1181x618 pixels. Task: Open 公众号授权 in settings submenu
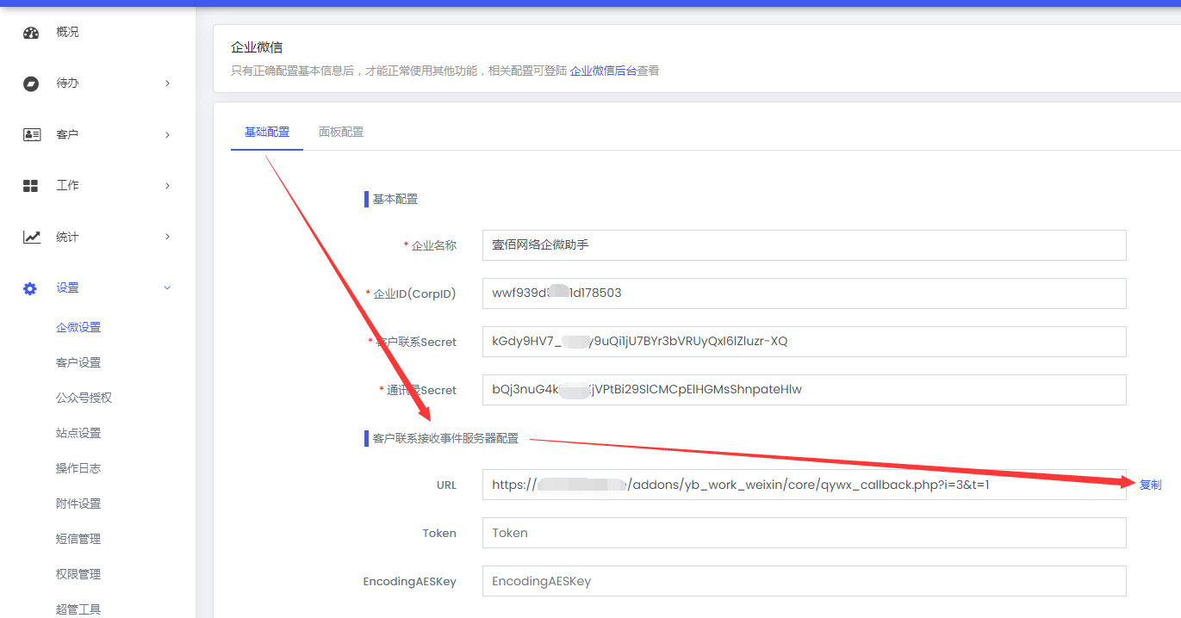tap(84, 398)
